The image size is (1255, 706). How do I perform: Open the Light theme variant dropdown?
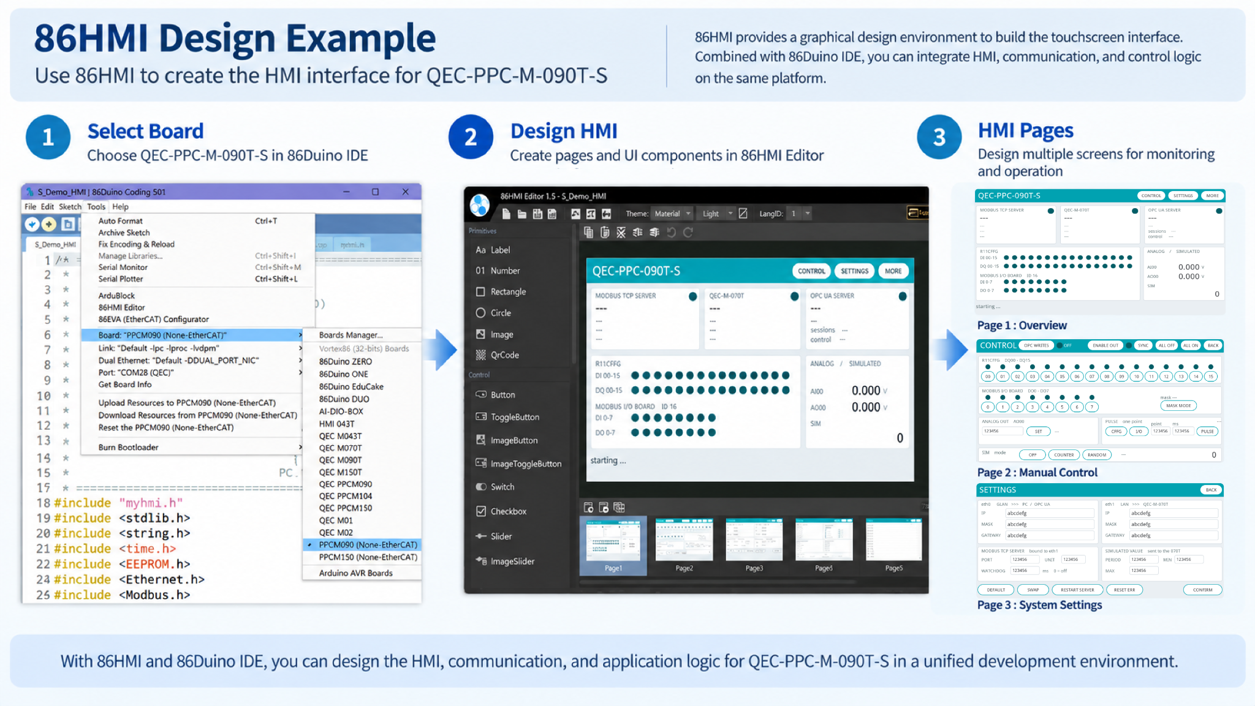tap(717, 214)
